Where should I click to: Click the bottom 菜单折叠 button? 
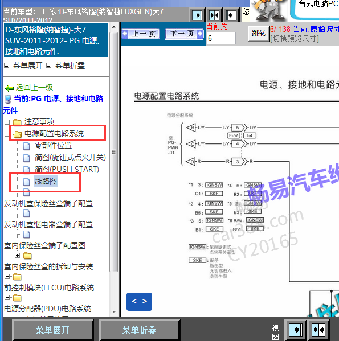139,330
